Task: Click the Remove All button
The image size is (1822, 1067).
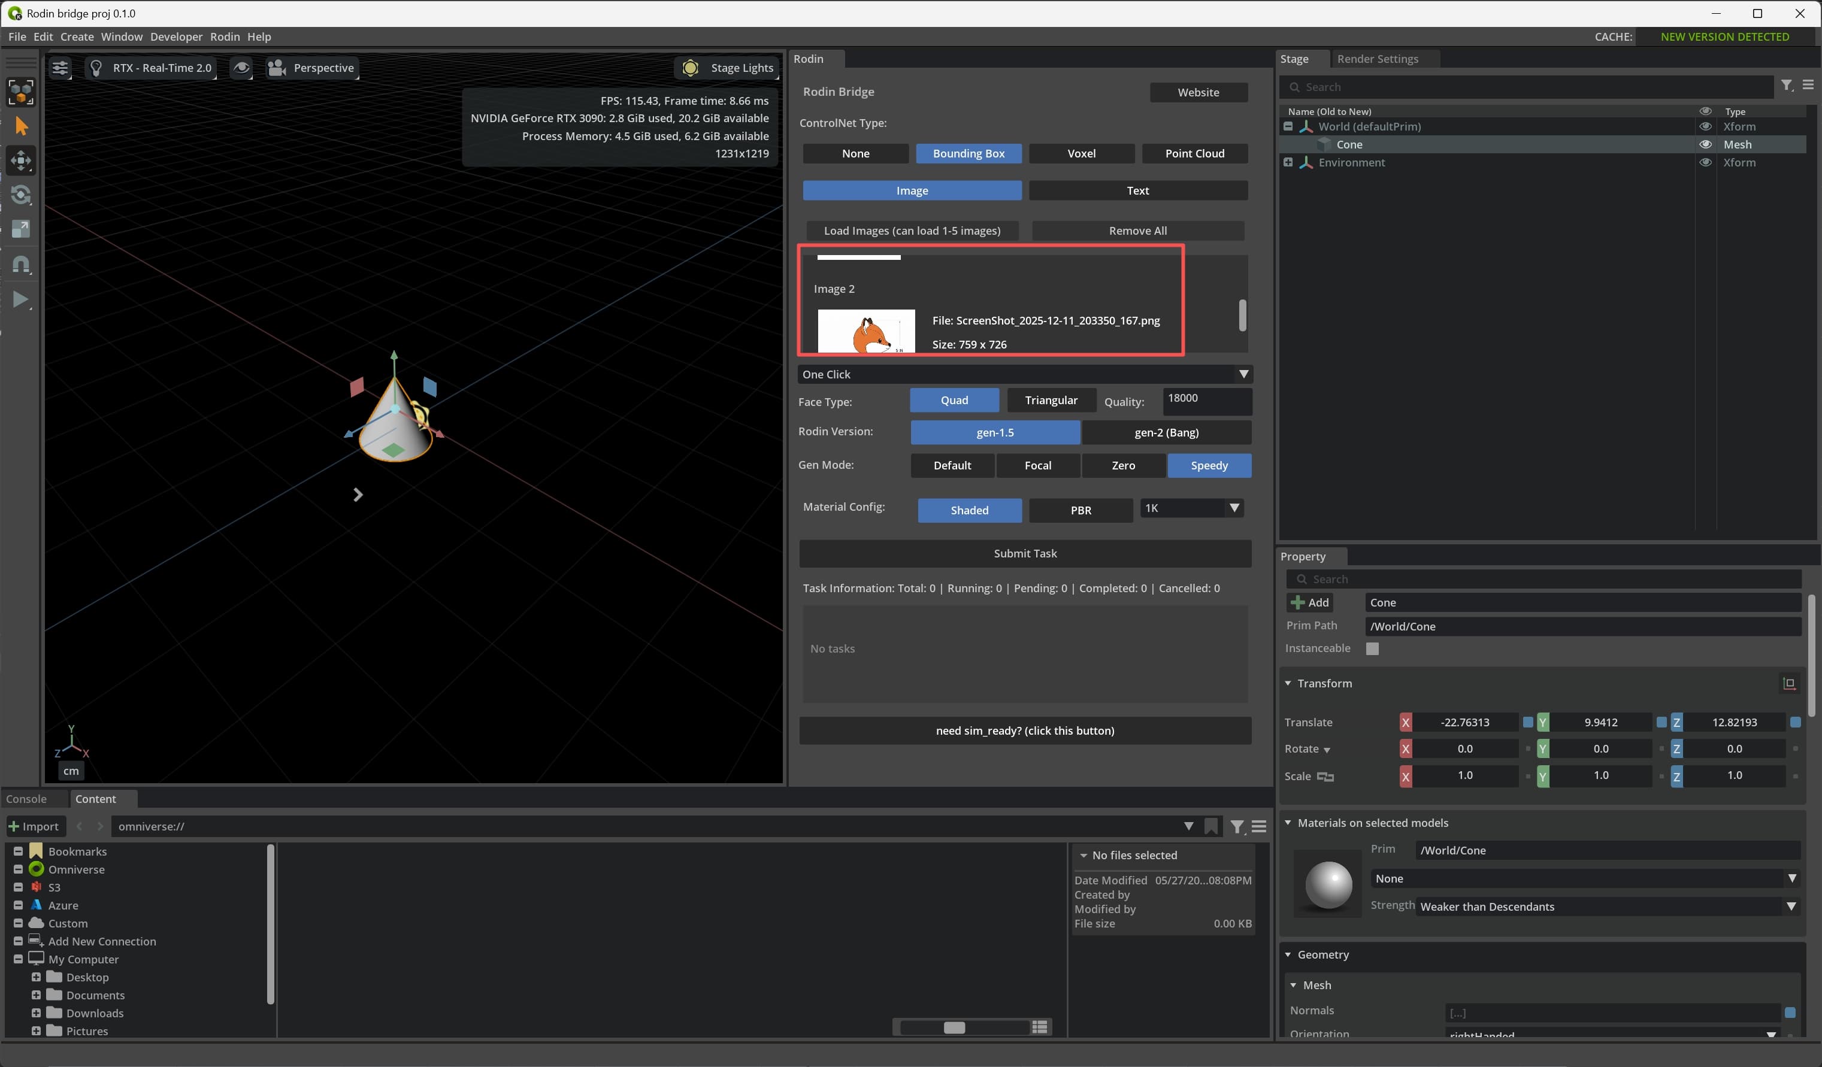Action: [x=1137, y=231]
